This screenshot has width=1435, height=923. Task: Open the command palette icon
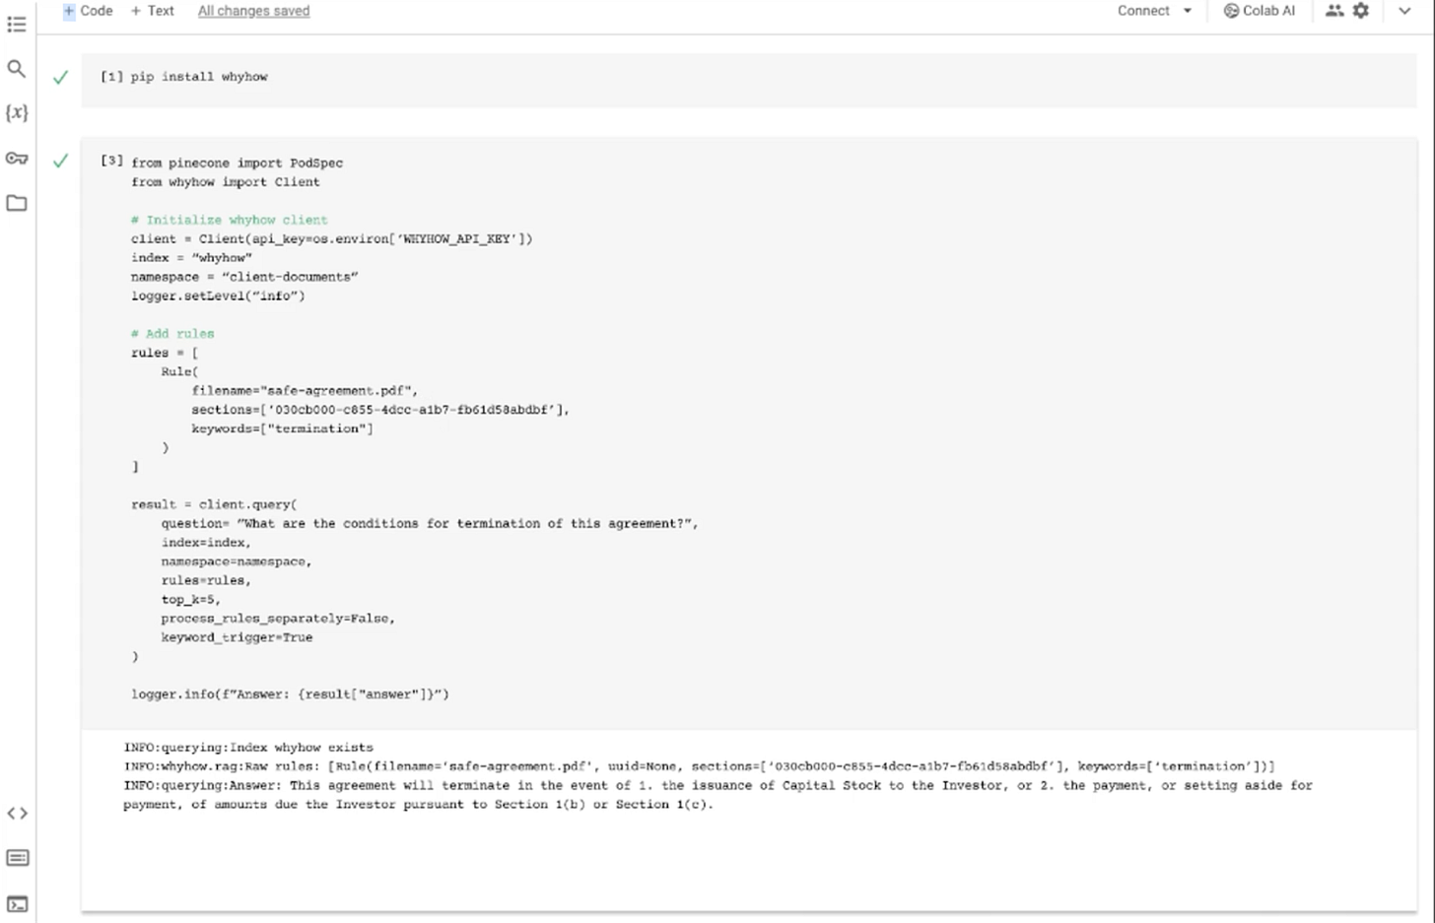17,858
